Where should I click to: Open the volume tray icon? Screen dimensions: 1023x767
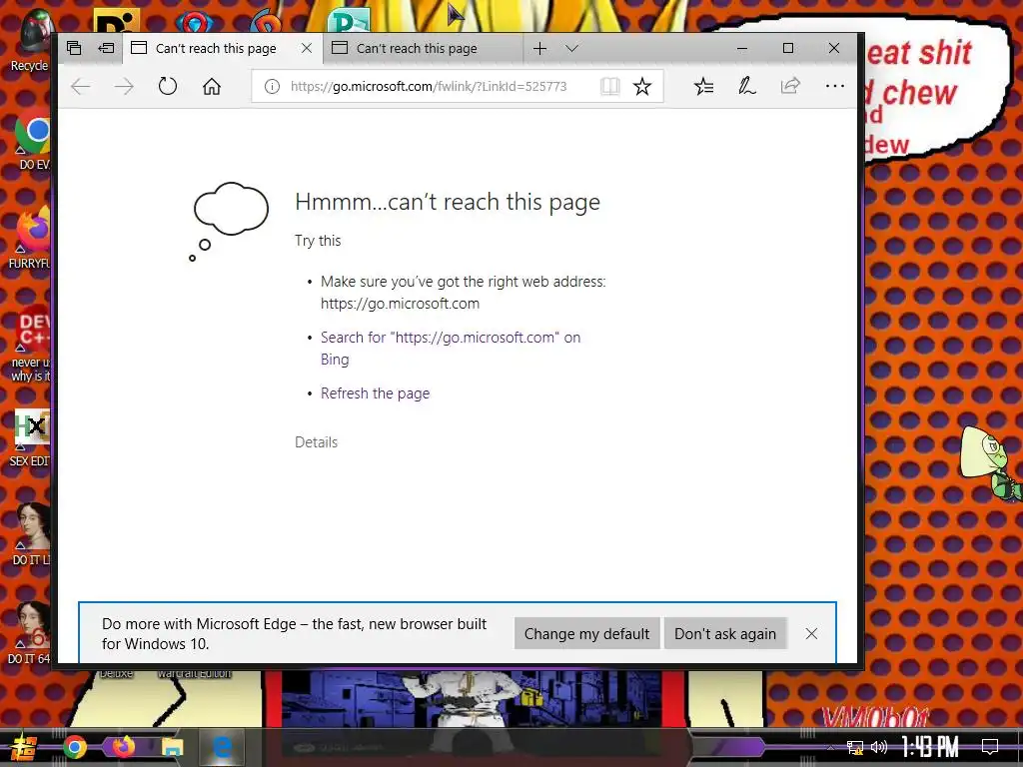[x=879, y=747]
